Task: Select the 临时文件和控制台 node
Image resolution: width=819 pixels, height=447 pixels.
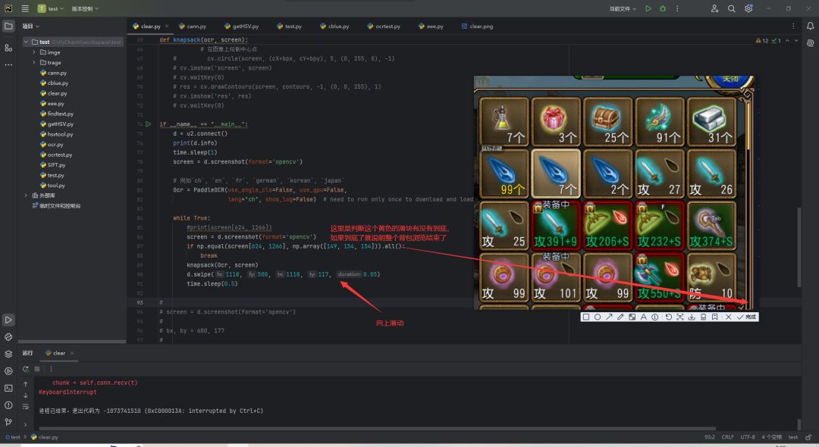Action: click(x=56, y=205)
